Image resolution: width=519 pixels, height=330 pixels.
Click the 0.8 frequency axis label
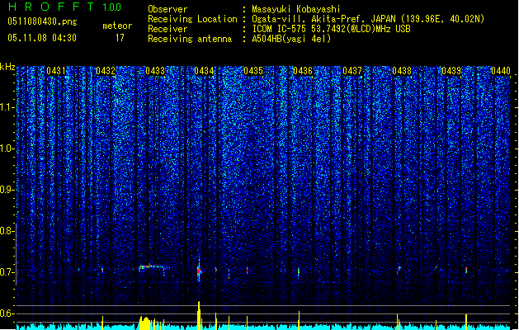click(7, 231)
